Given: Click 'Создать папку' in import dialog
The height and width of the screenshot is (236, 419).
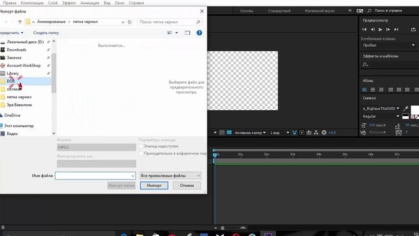Looking at the screenshot, I should (46, 33).
